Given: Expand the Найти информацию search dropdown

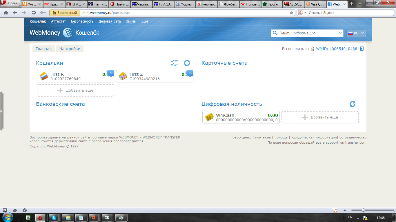Looking at the screenshot, I should [340, 33].
